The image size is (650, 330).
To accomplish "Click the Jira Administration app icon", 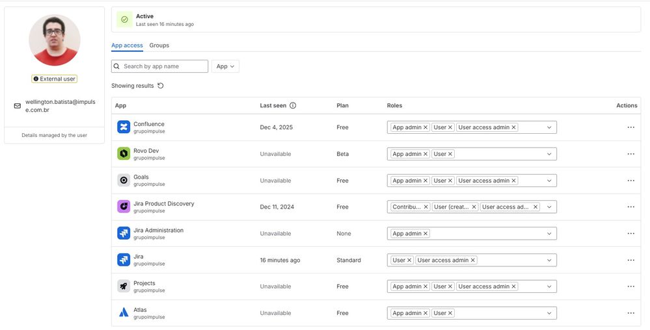I will pos(124,233).
